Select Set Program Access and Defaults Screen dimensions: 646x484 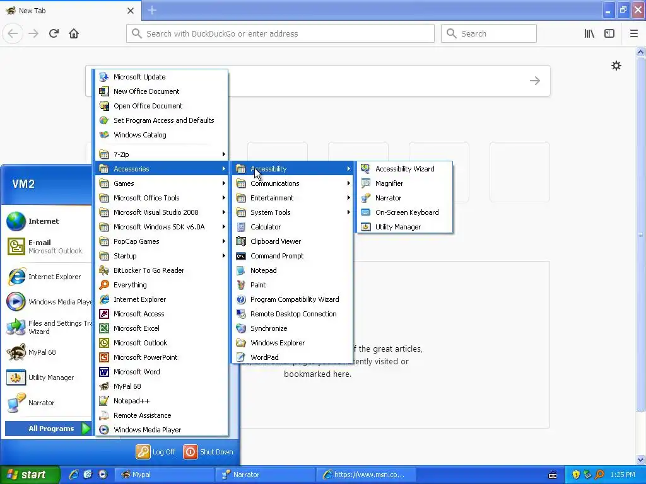(x=162, y=120)
